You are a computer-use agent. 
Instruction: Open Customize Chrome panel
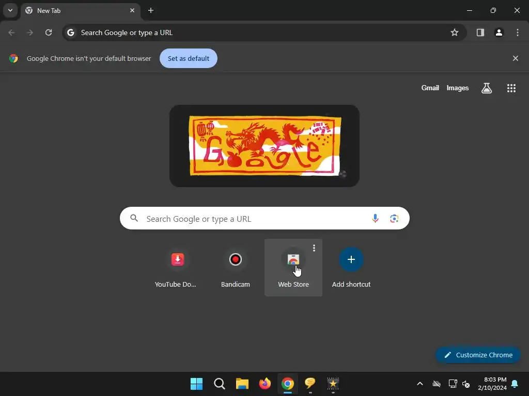tap(478, 355)
